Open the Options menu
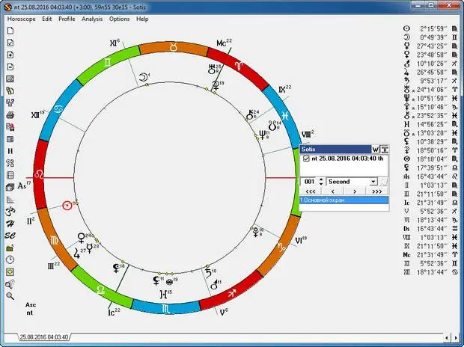The width and height of the screenshot is (464, 347). pos(119,19)
